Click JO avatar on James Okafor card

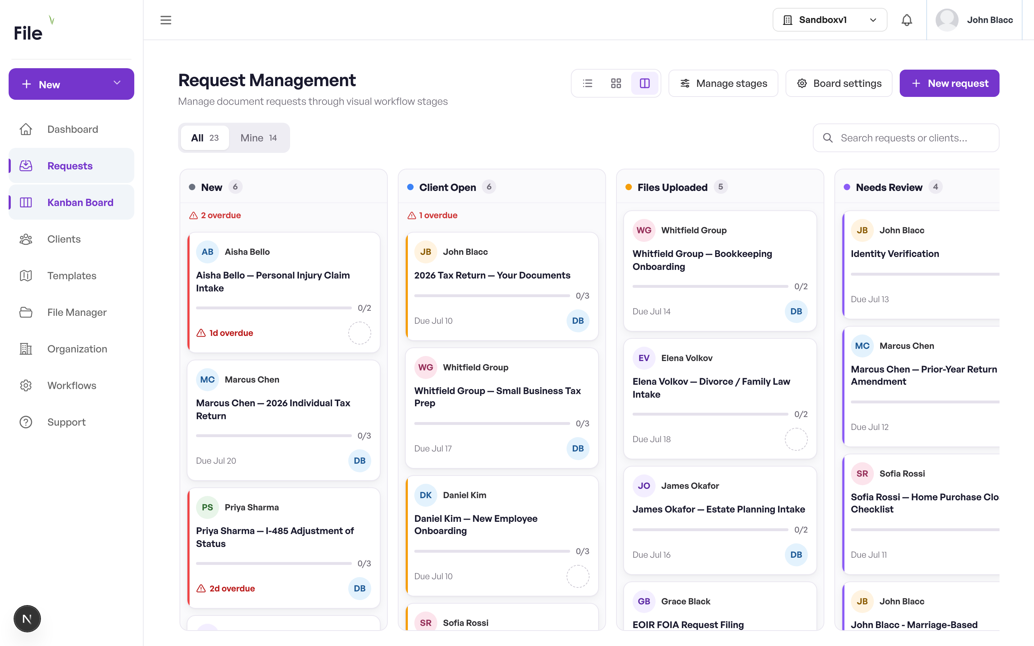[x=644, y=486]
